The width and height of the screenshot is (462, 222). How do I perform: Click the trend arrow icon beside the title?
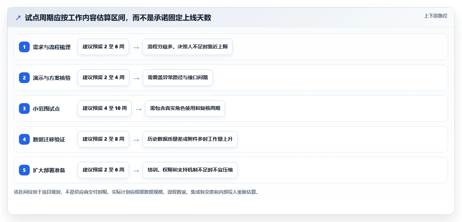(x=18, y=18)
